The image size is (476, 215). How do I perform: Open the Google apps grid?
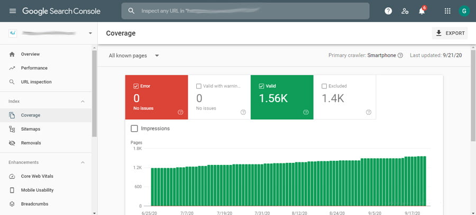(x=447, y=11)
